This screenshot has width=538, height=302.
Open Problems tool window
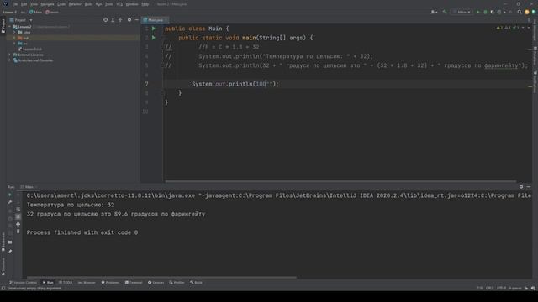click(x=110, y=283)
